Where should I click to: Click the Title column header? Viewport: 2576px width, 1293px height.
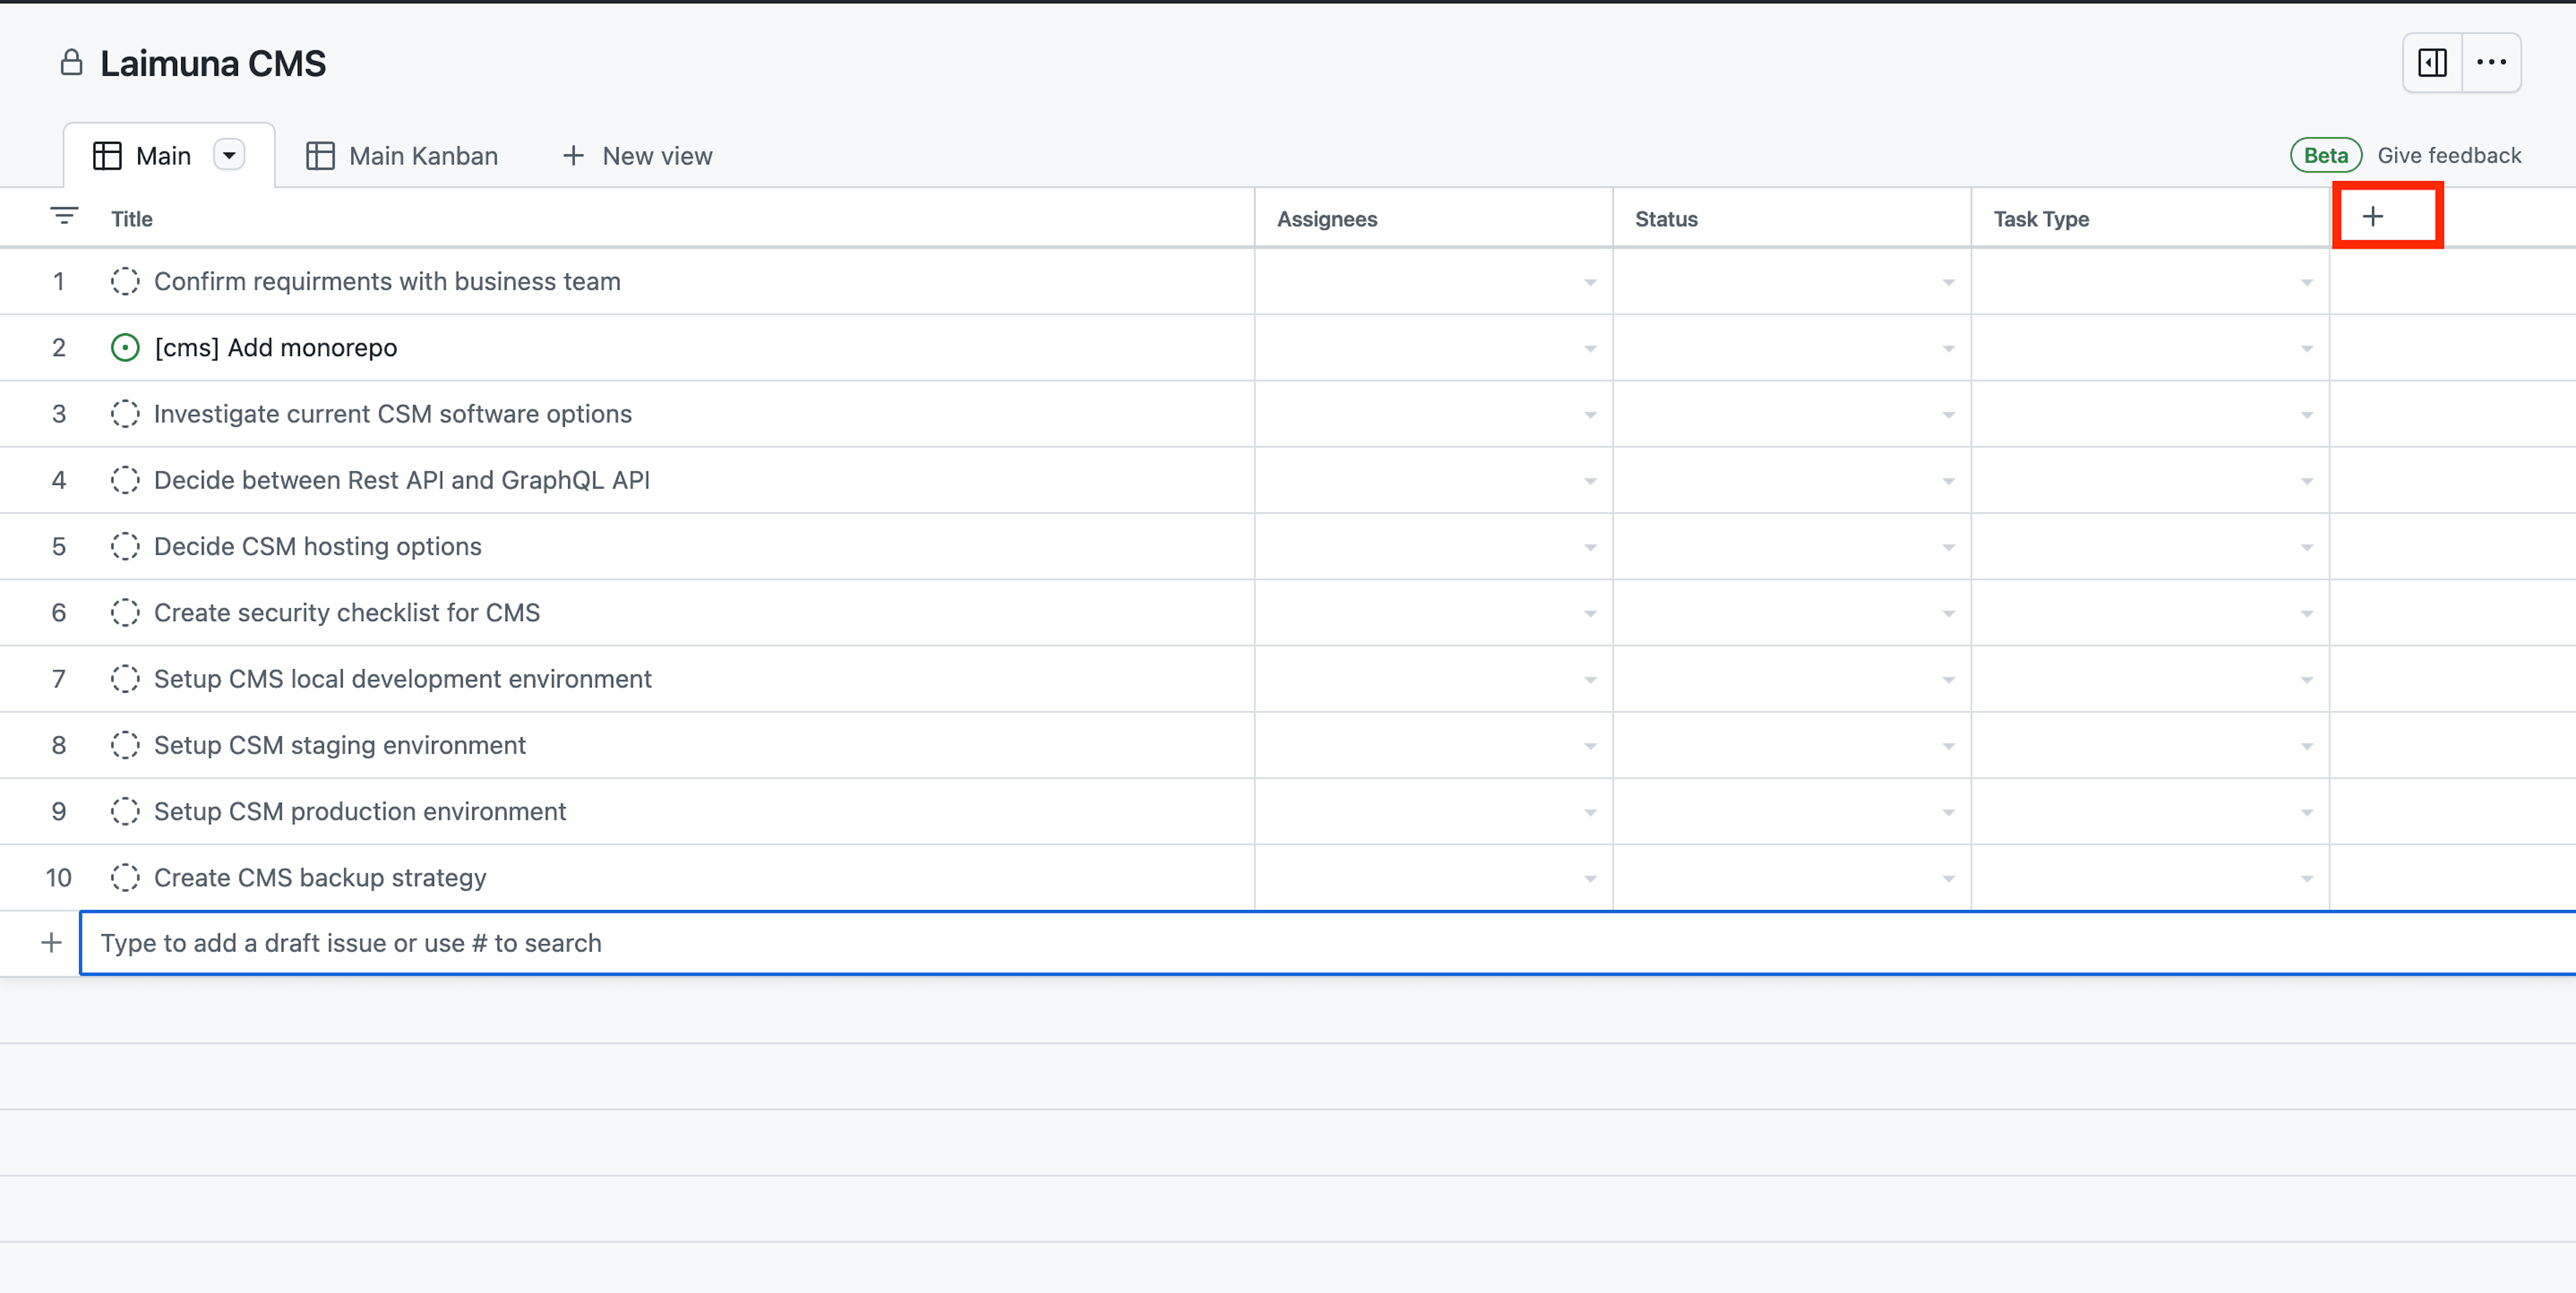click(x=132, y=219)
